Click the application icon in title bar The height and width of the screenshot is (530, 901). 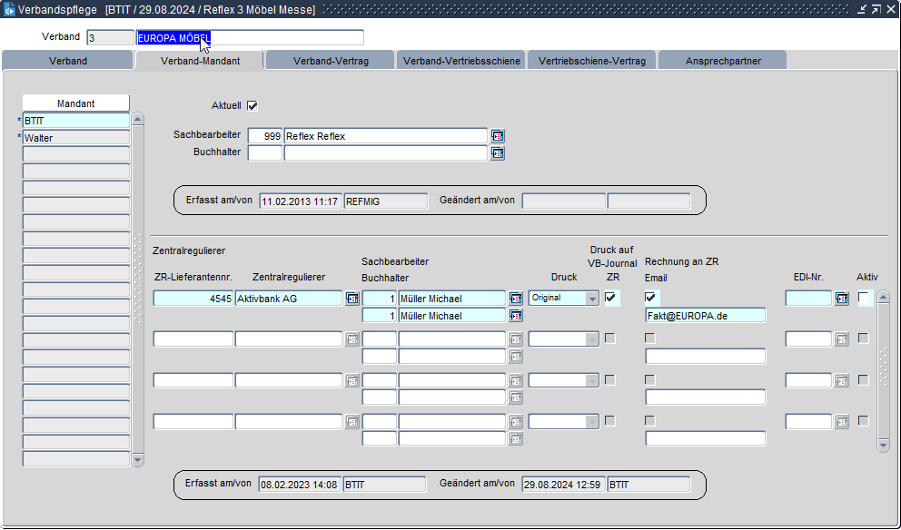click(9, 9)
